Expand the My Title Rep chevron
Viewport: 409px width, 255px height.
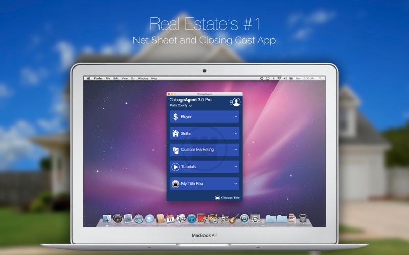coord(236,184)
